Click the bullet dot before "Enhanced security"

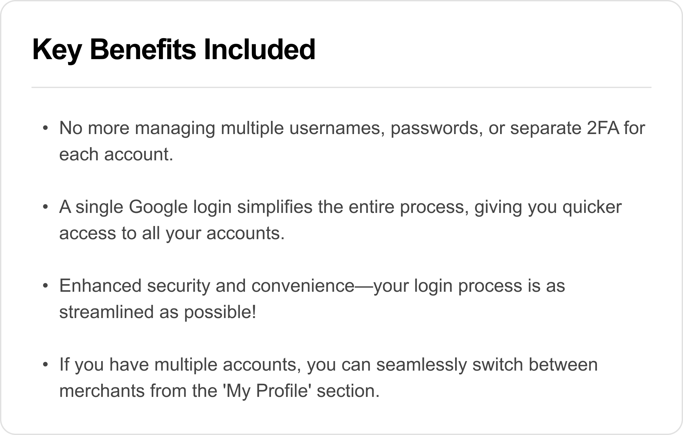click(x=45, y=286)
